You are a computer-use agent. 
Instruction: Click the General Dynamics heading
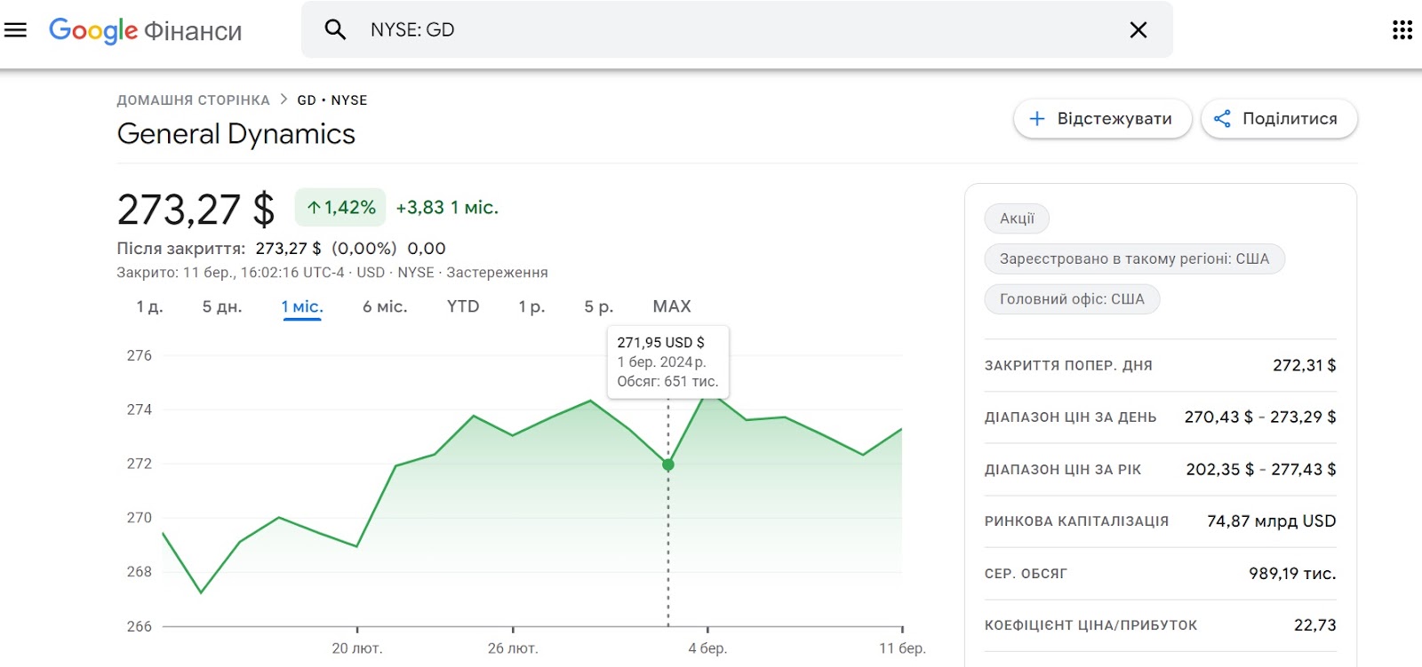click(236, 134)
